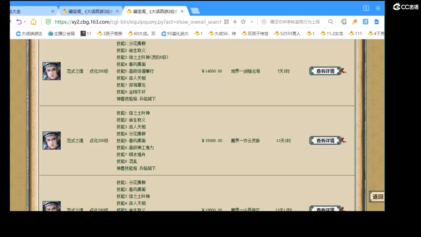The width and height of the screenshot is (421, 237).
Task: Click the undo/back arrow in browser toolbar
Action: [x=19, y=22]
